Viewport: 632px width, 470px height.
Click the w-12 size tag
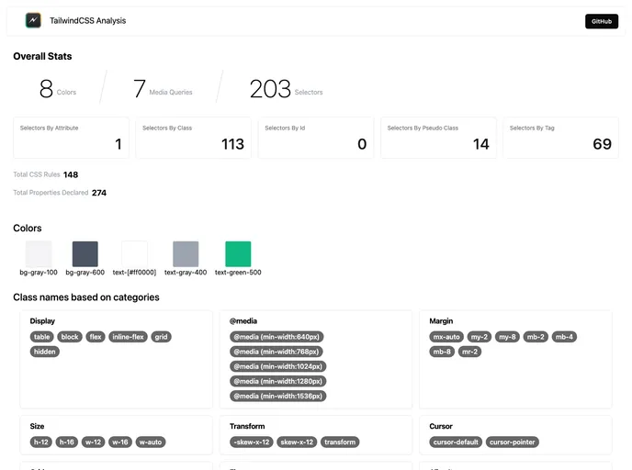tap(93, 442)
